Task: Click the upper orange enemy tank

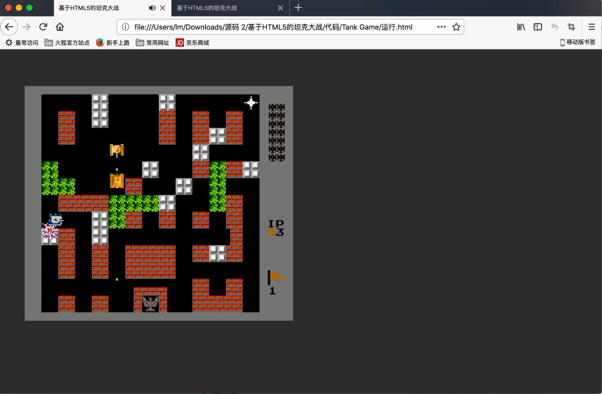Action: [117, 150]
